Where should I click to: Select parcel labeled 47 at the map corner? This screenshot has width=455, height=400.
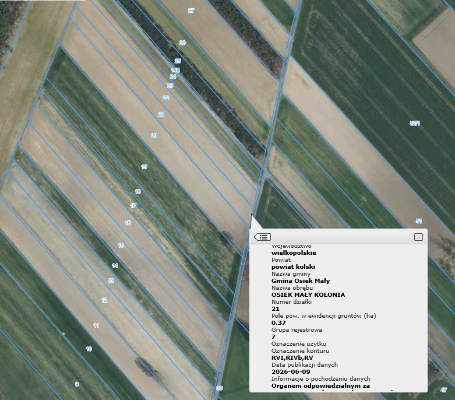tap(444, 390)
